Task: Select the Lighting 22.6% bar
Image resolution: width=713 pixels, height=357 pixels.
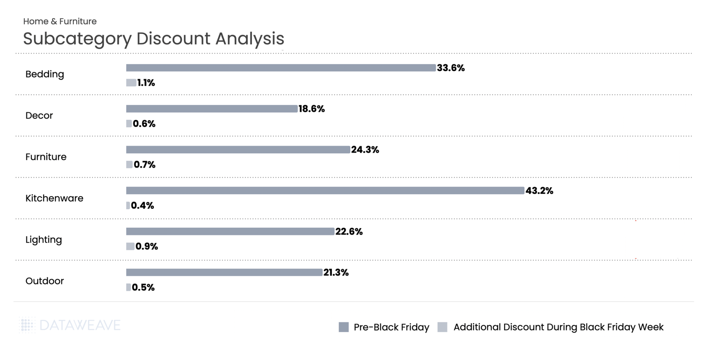Action: pyautogui.click(x=230, y=232)
